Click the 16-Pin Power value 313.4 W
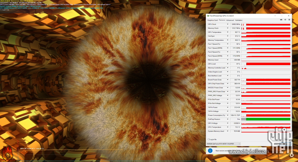Viewport: 298px width, 162px height. (235, 107)
